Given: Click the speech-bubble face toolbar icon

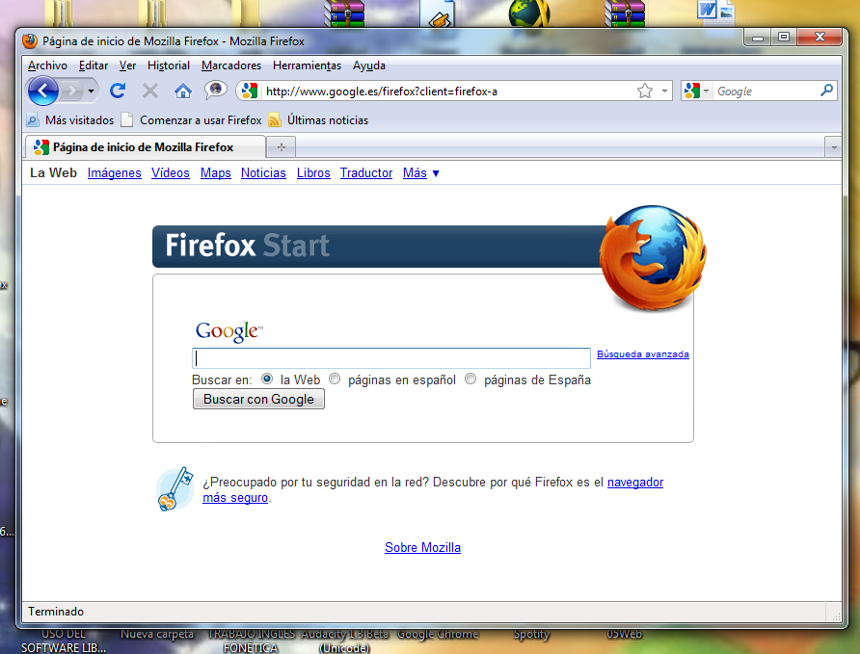Looking at the screenshot, I should pyautogui.click(x=216, y=91).
